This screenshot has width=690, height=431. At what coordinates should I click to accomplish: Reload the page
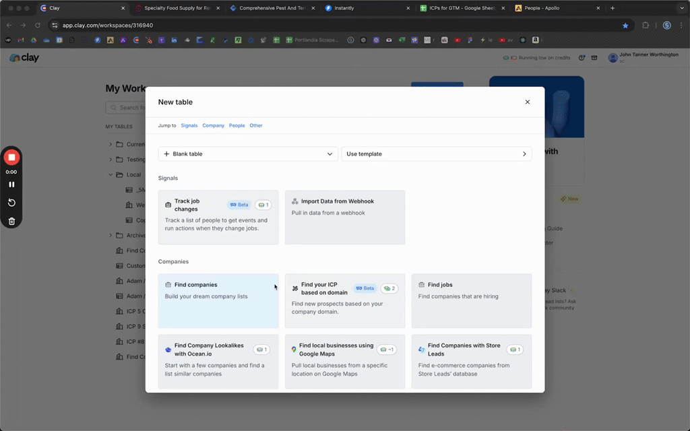click(x=38, y=26)
